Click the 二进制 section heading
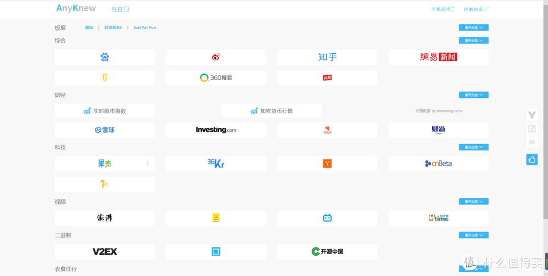Image resolution: width=548 pixels, height=276 pixels. (63, 235)
